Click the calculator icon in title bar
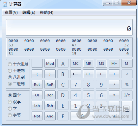This screenshot has width=138, height=126. pyautogui.click(x=5, y=4)
